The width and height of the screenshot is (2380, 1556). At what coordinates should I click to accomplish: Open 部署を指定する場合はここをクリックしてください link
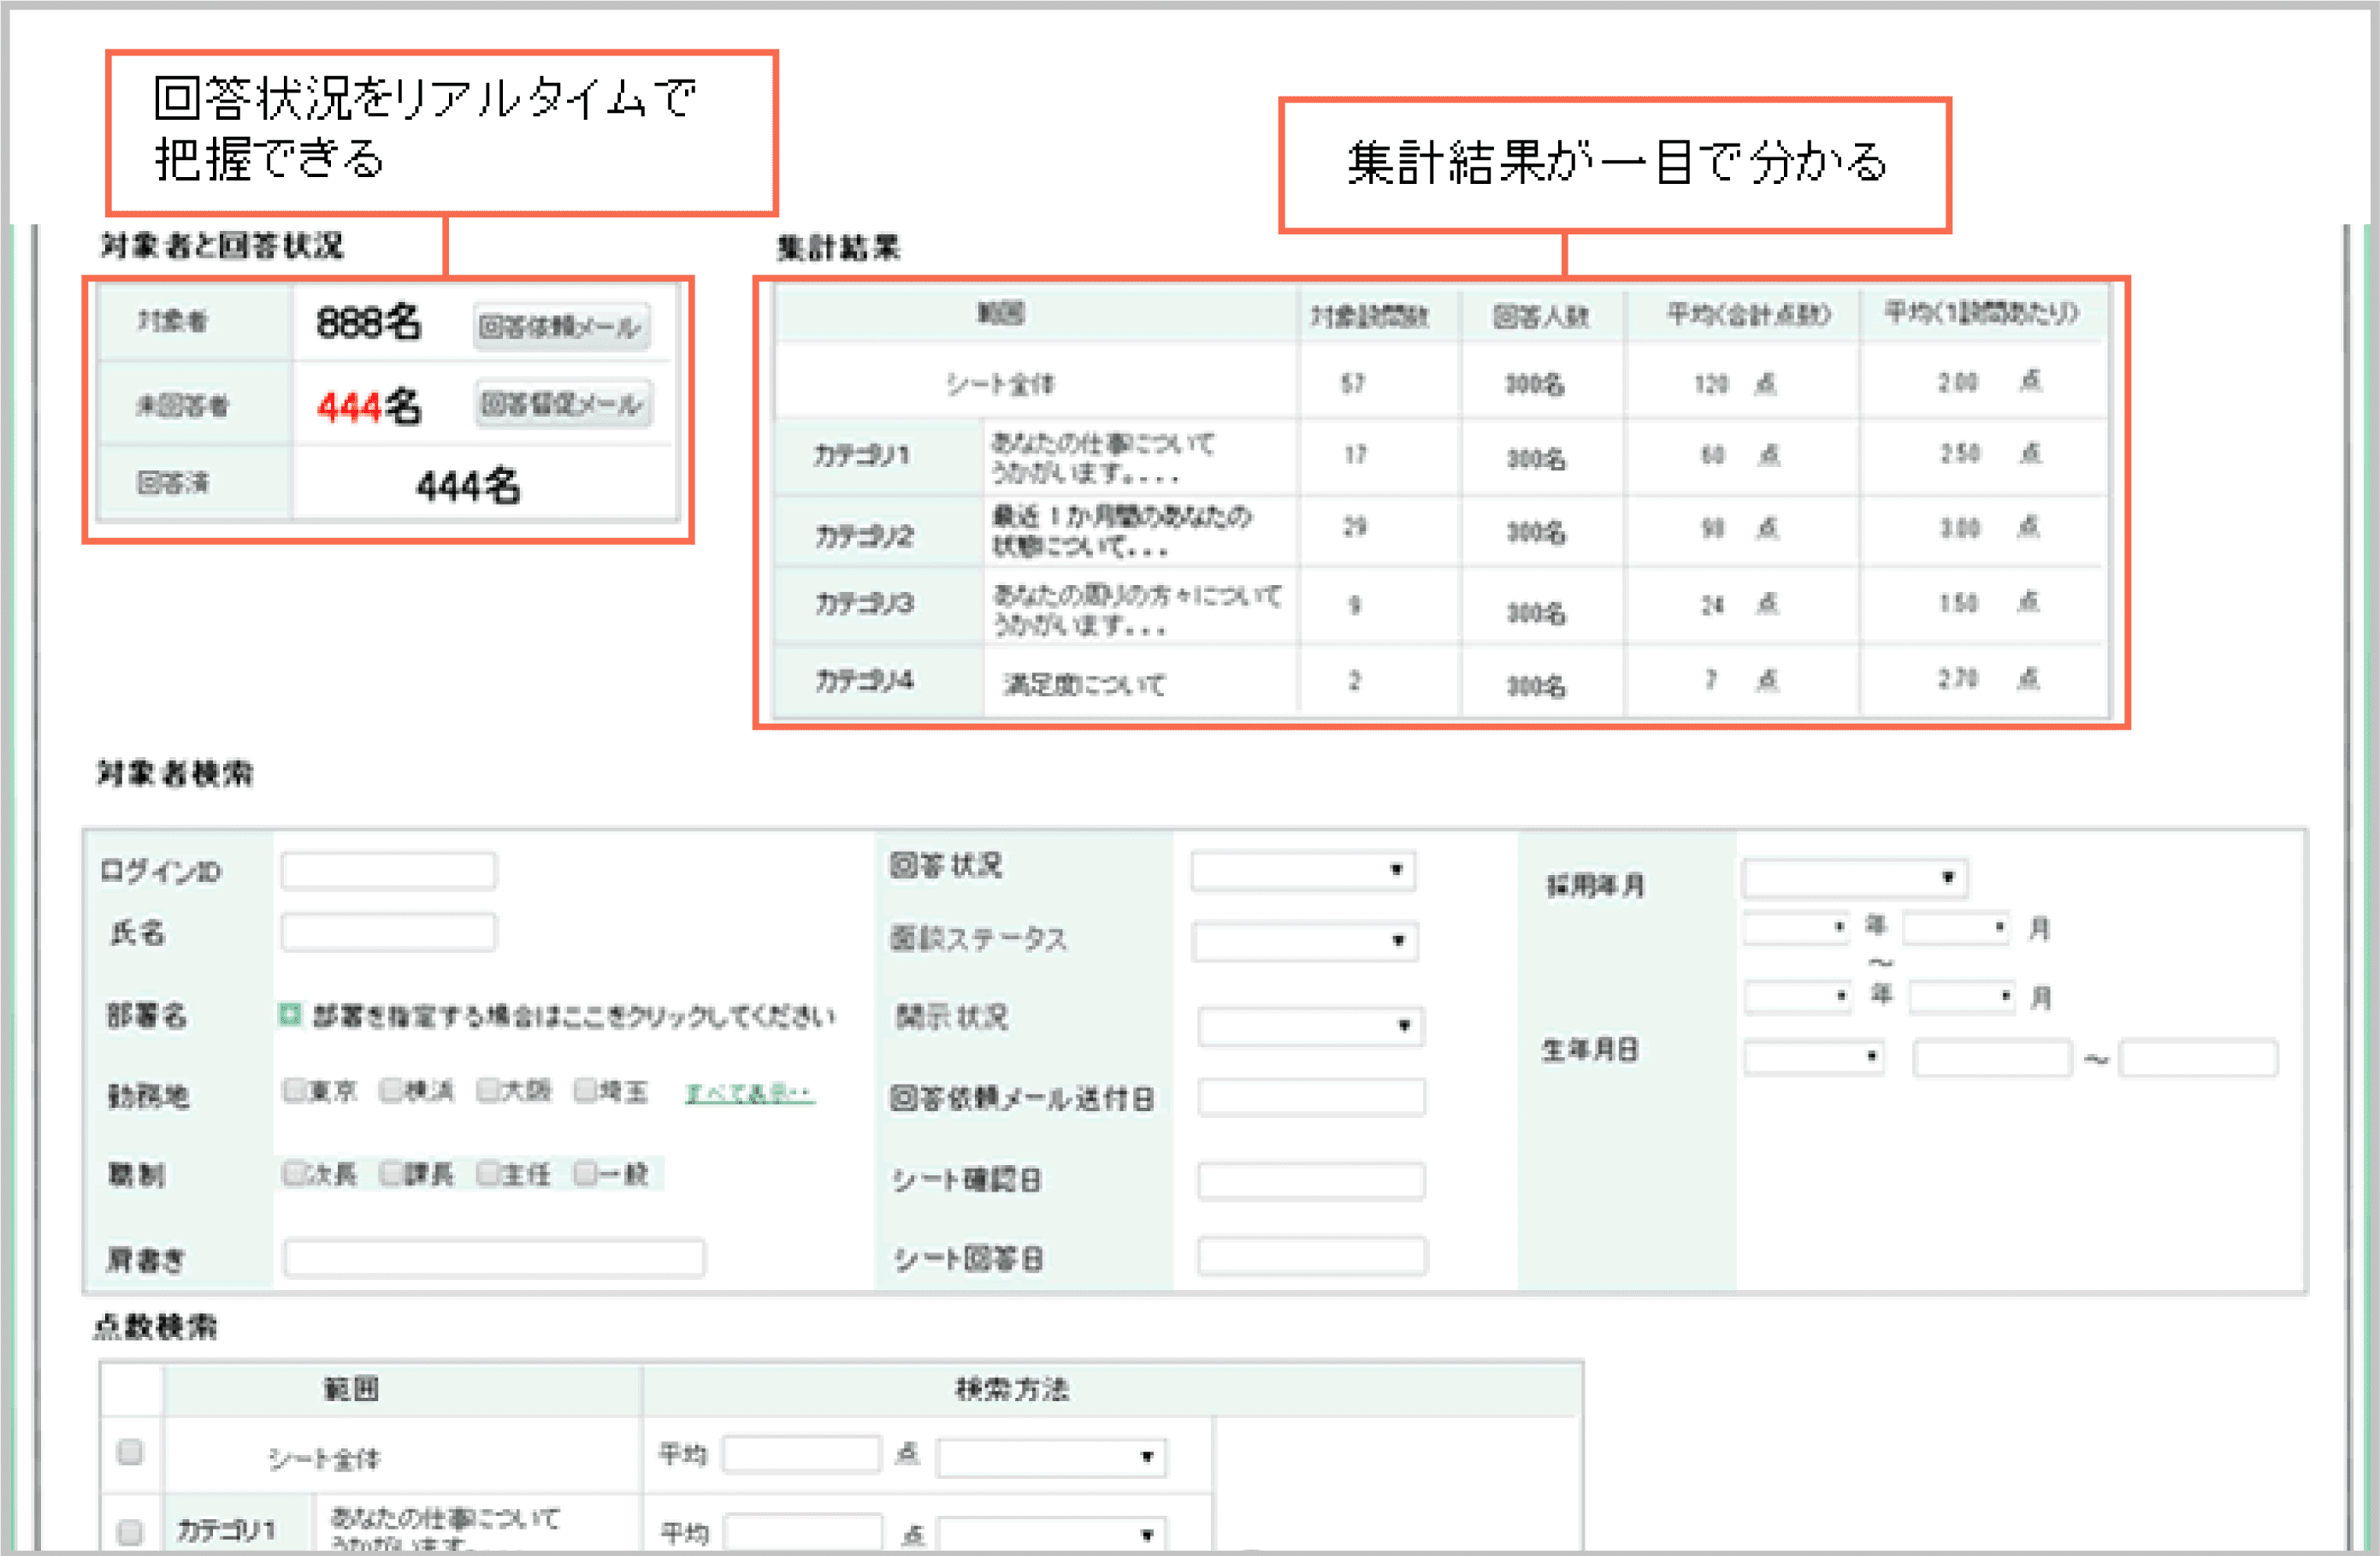[x=573, y=1017]
